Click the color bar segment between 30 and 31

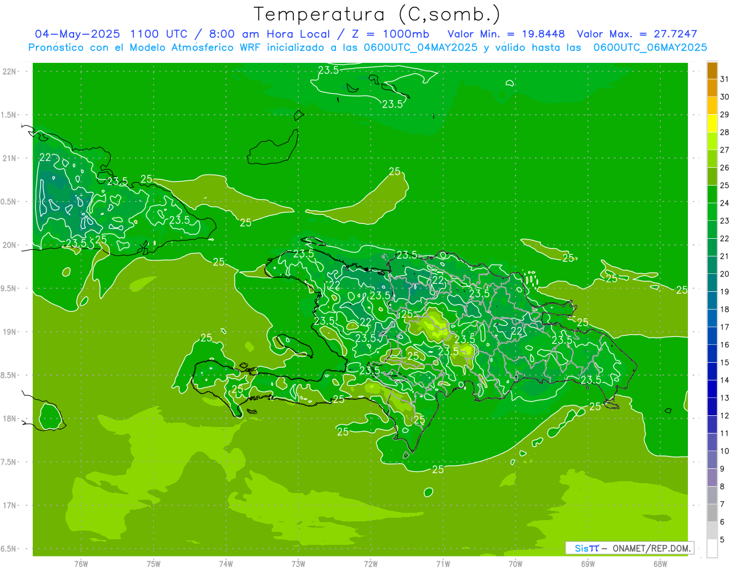point(712,88)
